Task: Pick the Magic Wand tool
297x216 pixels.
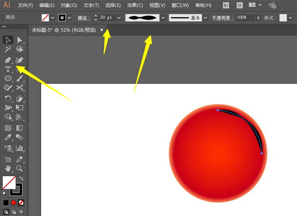Action: click(8, 50)
